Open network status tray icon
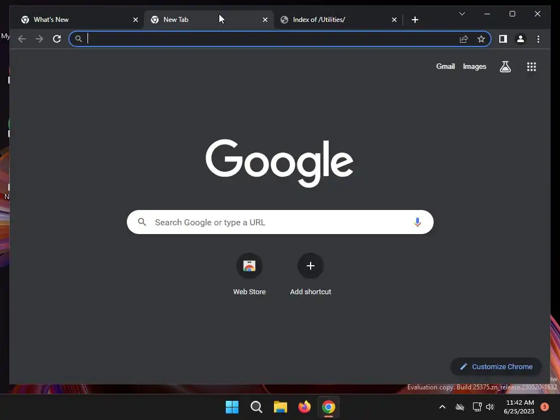Screen dimensions: 560x420 click(x=477, y=407)
